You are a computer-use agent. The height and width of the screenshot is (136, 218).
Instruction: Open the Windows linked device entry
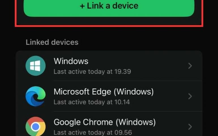109,66
